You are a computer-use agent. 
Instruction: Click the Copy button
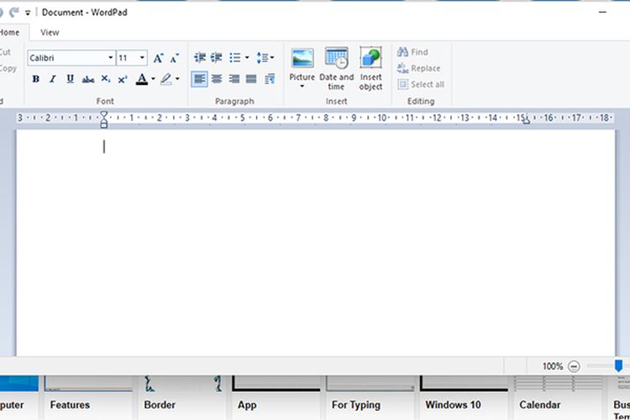(8, 68)
